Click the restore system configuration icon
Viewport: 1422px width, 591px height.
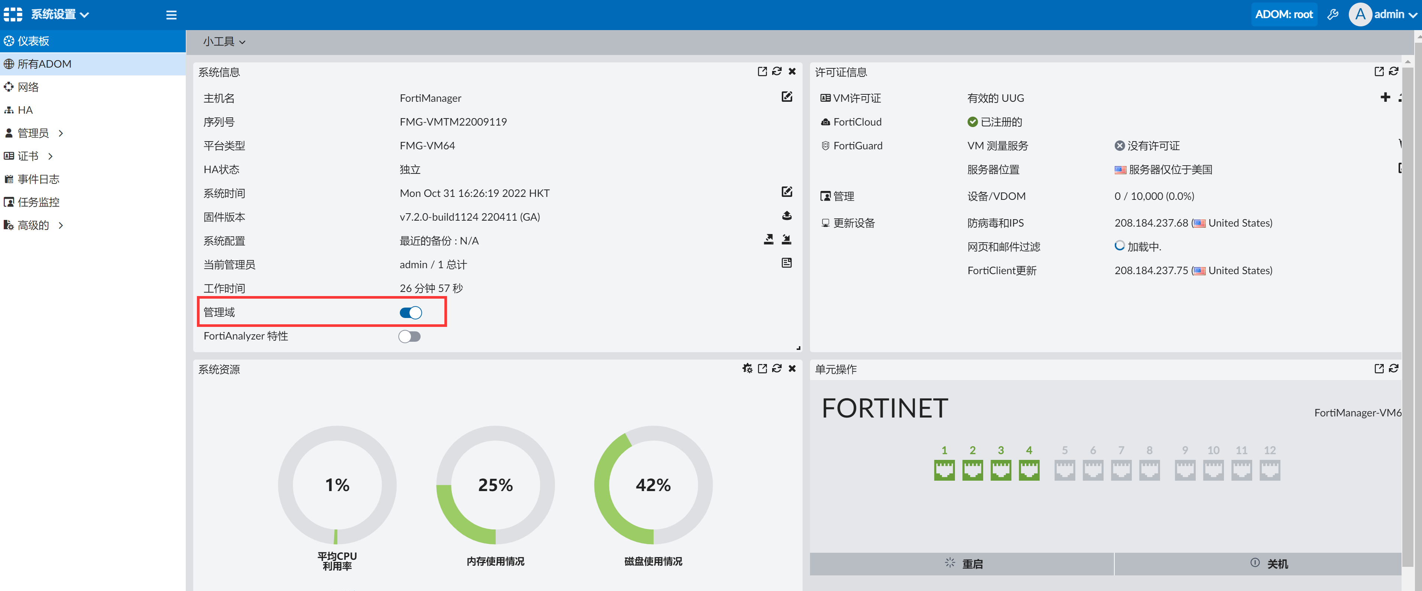tap(787, 240)
